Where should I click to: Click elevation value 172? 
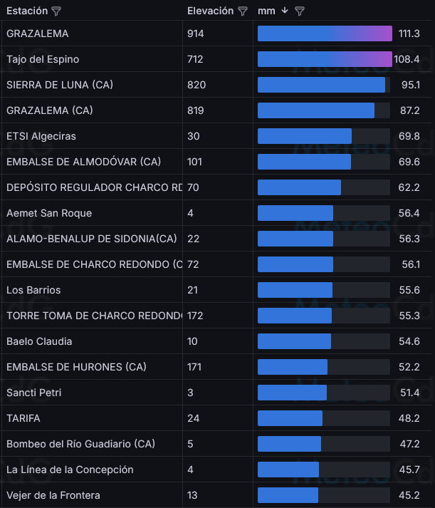tap(195, 316)
